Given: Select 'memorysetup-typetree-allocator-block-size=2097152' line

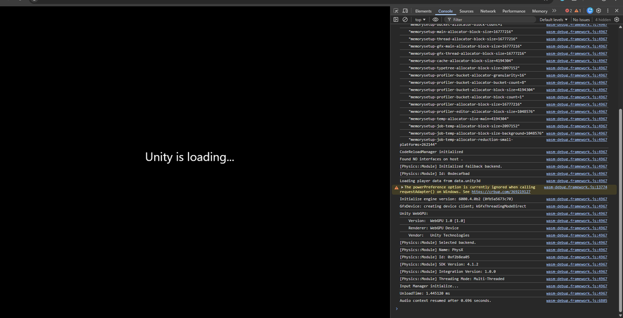Looking at the screenshot, I should pos(464,68).
